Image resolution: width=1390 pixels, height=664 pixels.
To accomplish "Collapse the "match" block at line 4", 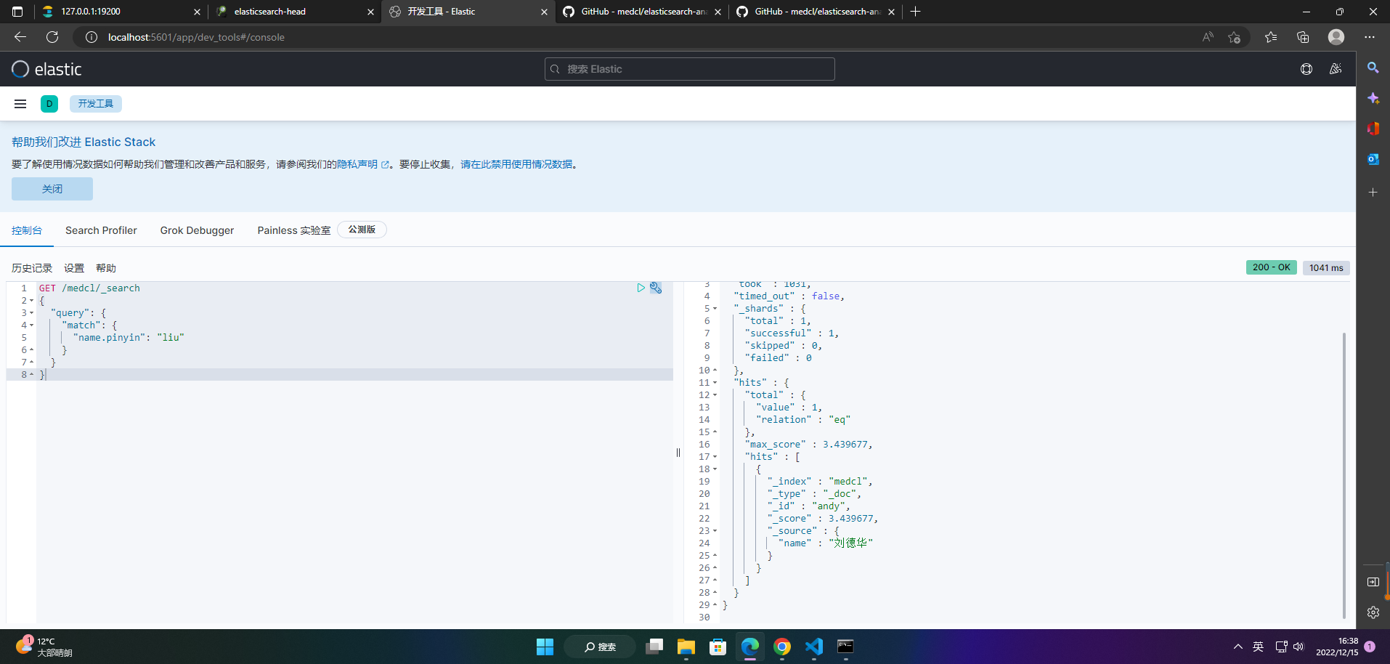I will pyautogui.click(x=31, y=325).
